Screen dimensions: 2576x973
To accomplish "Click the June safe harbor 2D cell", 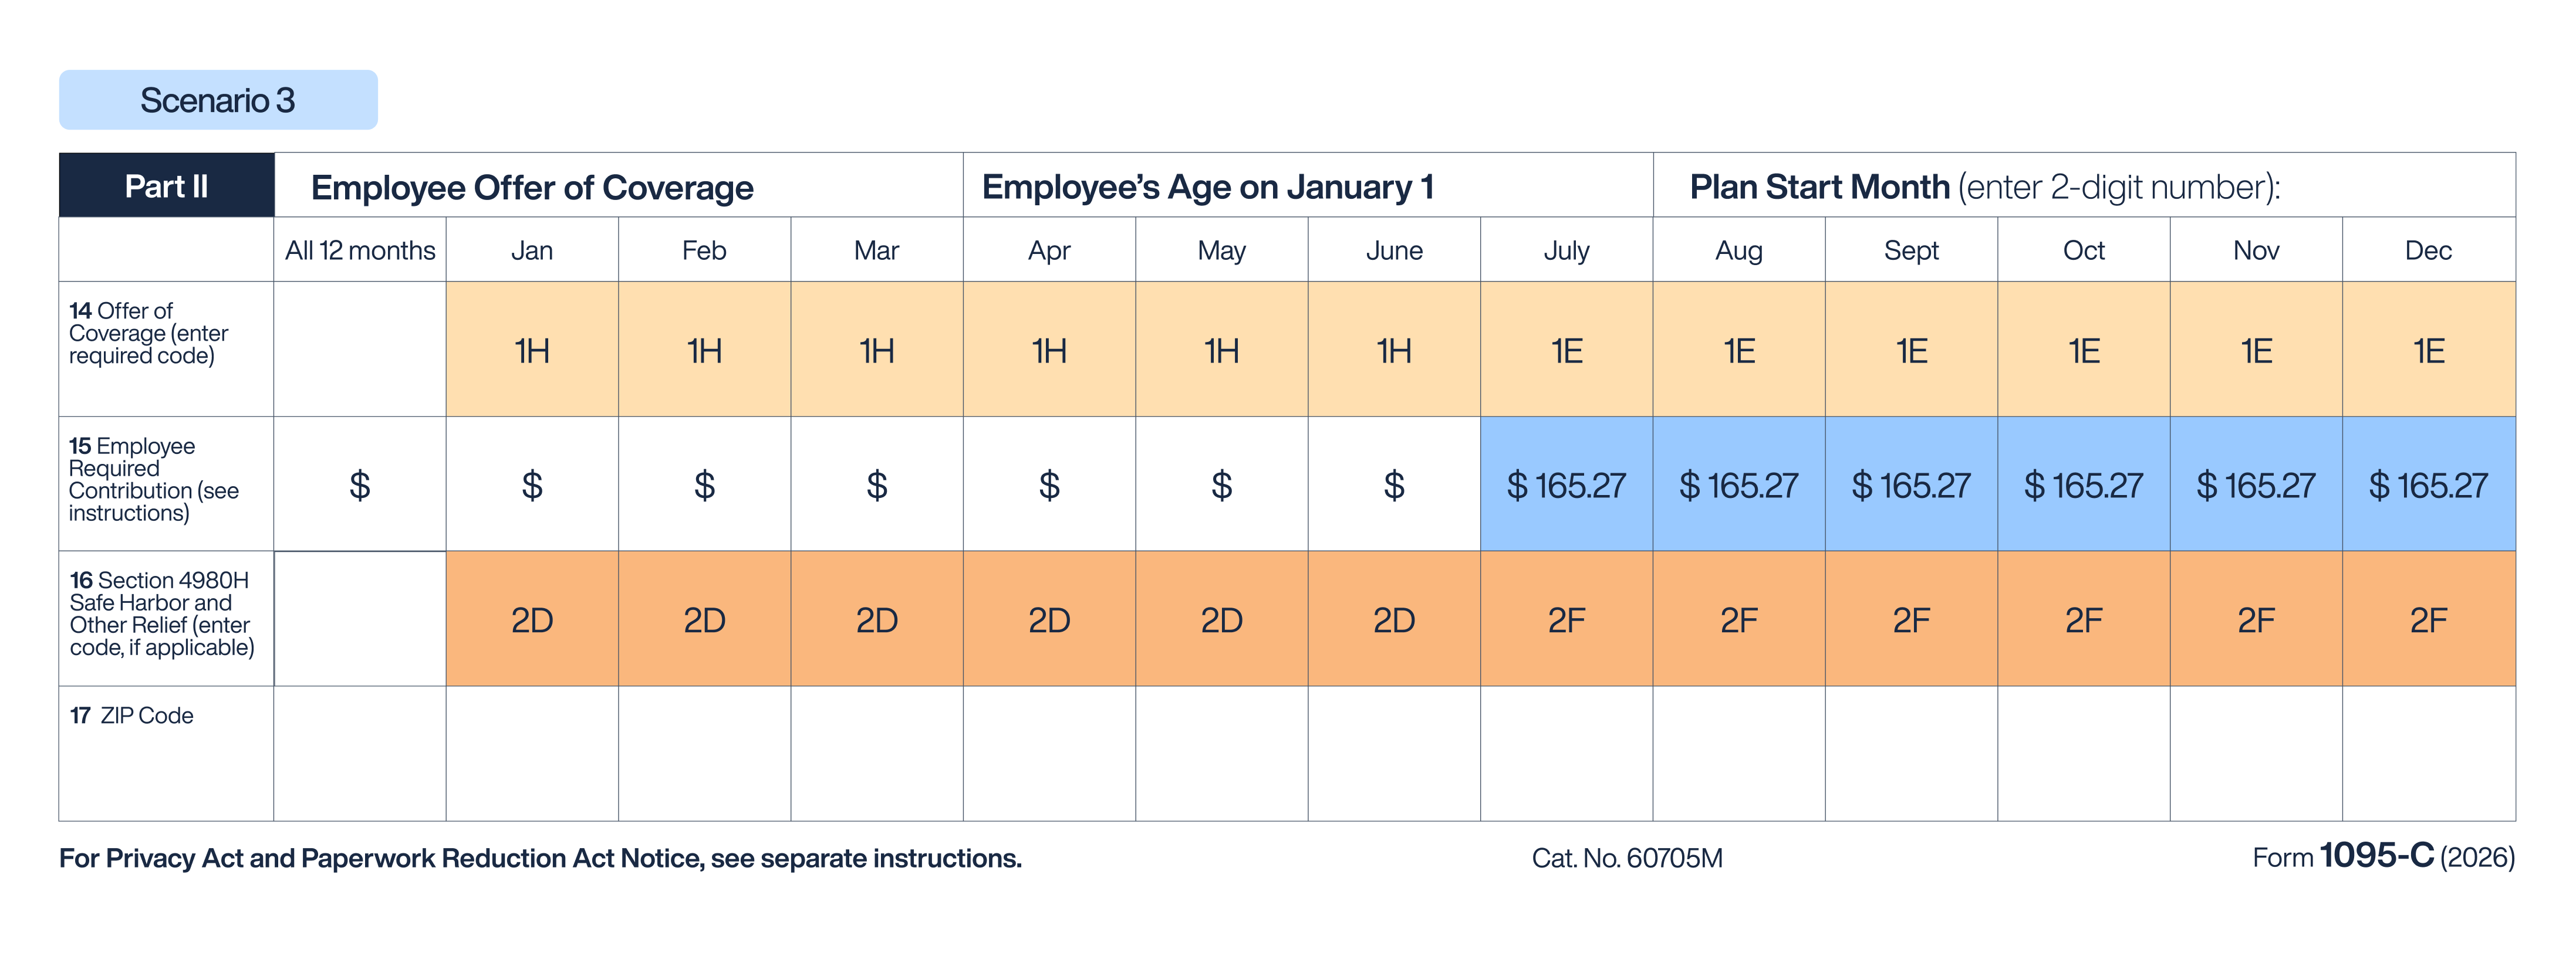I will (1394, 619).
